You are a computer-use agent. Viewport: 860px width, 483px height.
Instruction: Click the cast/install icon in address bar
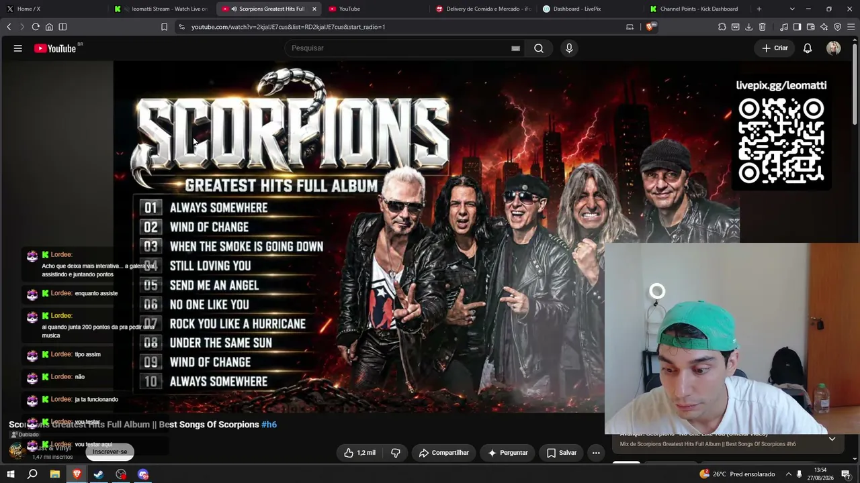(x=630, y=27)
